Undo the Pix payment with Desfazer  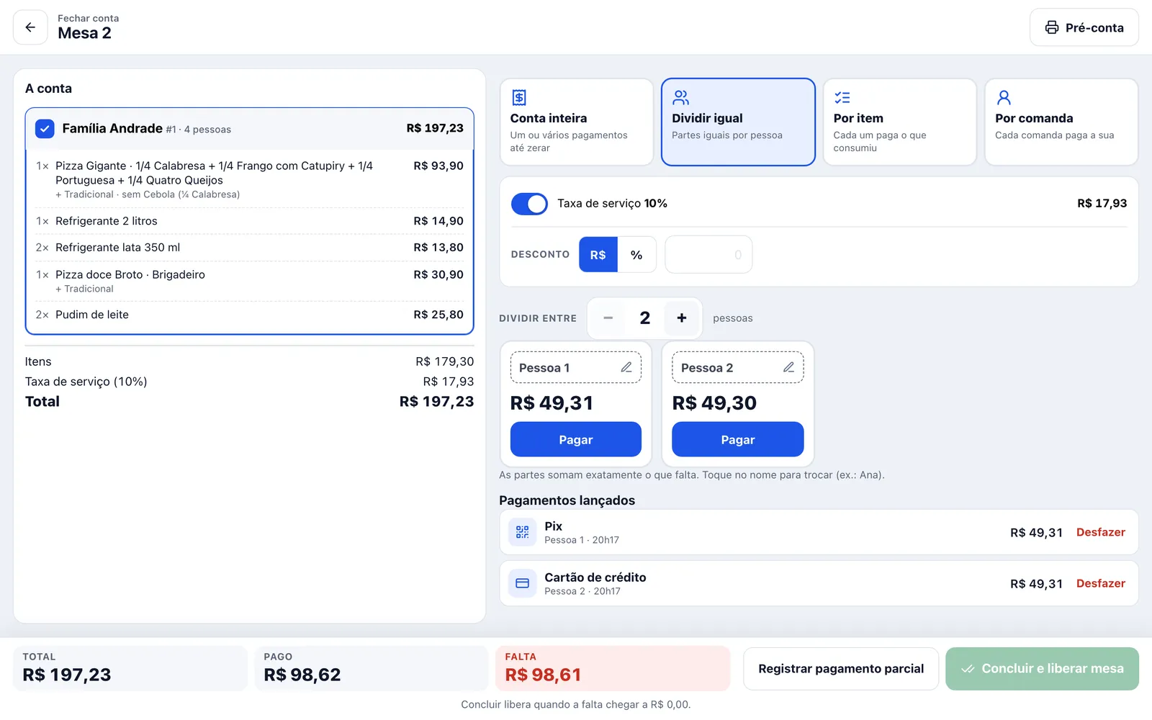[1100, 532]
